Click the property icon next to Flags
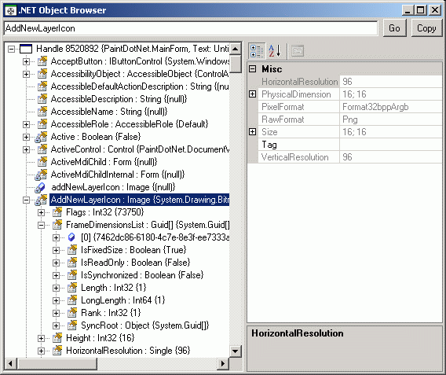Viewport: 446px width, 375px height. tap(57, 212)
